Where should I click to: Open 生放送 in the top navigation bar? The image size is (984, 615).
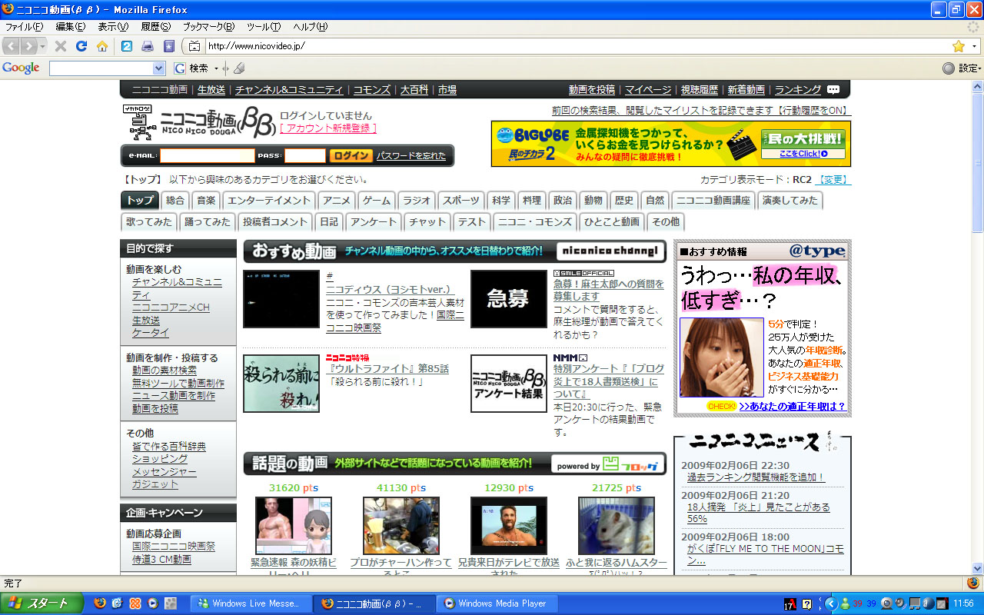coord(211,90)
